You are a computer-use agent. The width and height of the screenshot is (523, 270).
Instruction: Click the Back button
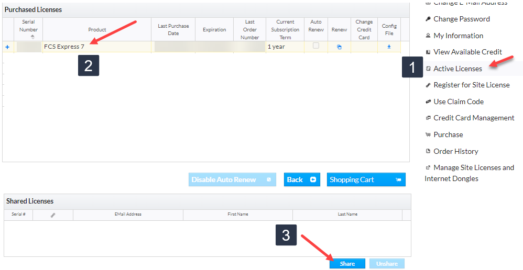click(x=301, y=179)
